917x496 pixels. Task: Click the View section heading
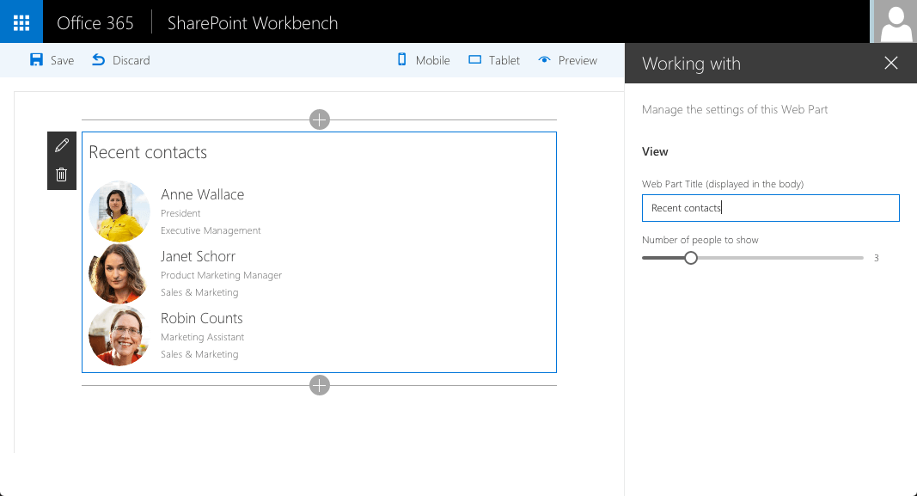click(x=655, y=151)
